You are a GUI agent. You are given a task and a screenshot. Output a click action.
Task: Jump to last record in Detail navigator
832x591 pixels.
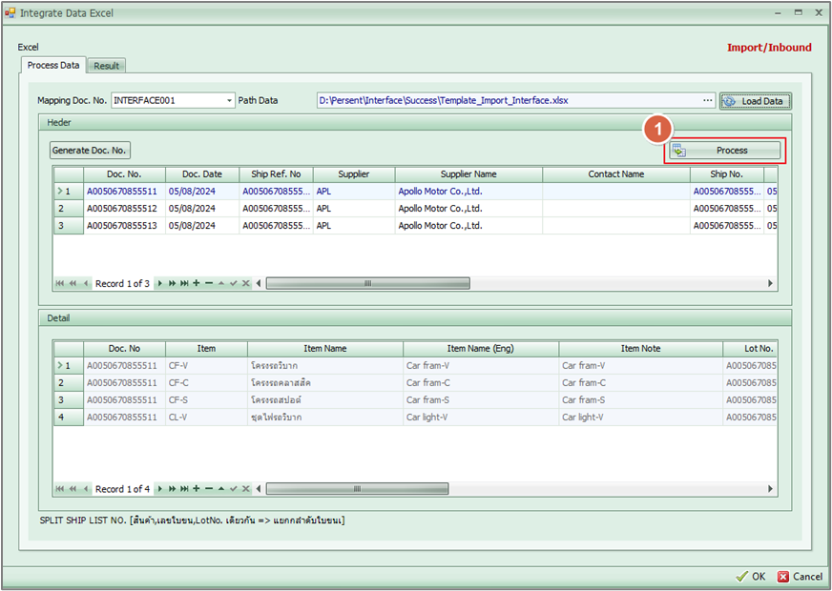pyautogui.click(x=184, y=489)
